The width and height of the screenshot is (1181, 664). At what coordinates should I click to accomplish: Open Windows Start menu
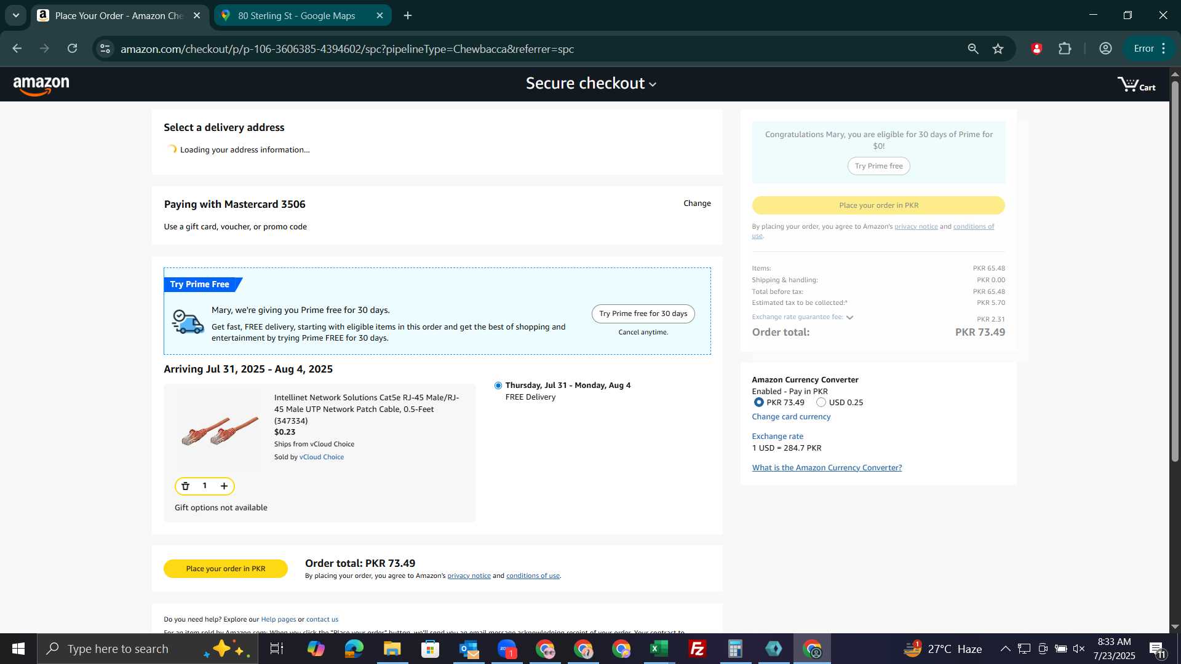click(x=18, y=649)
